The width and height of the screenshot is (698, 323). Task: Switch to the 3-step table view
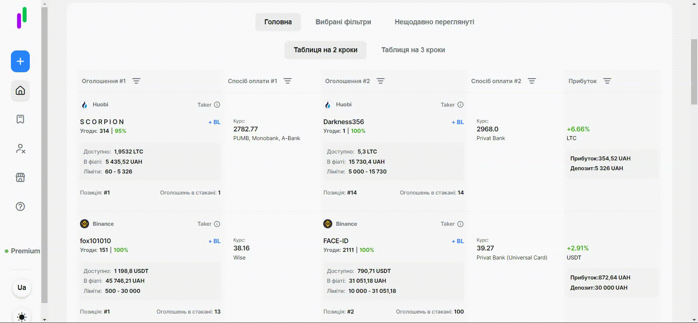413,50
